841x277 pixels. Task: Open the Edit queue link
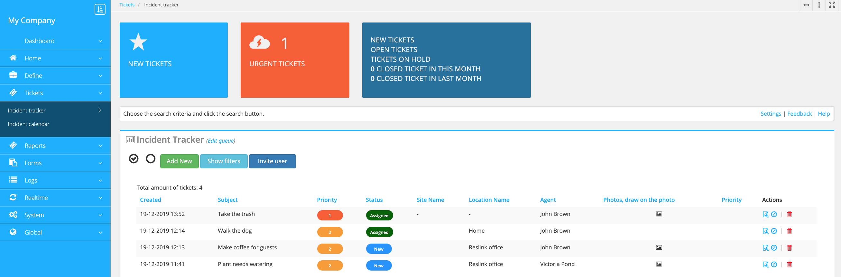pyautogui.click(x=221, y=141)
